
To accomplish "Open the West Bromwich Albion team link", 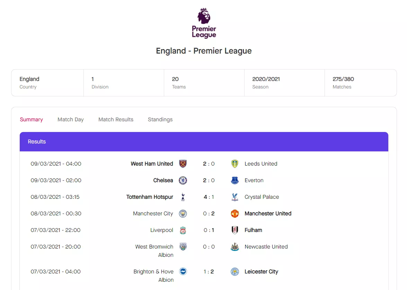I will pos(154,251).
